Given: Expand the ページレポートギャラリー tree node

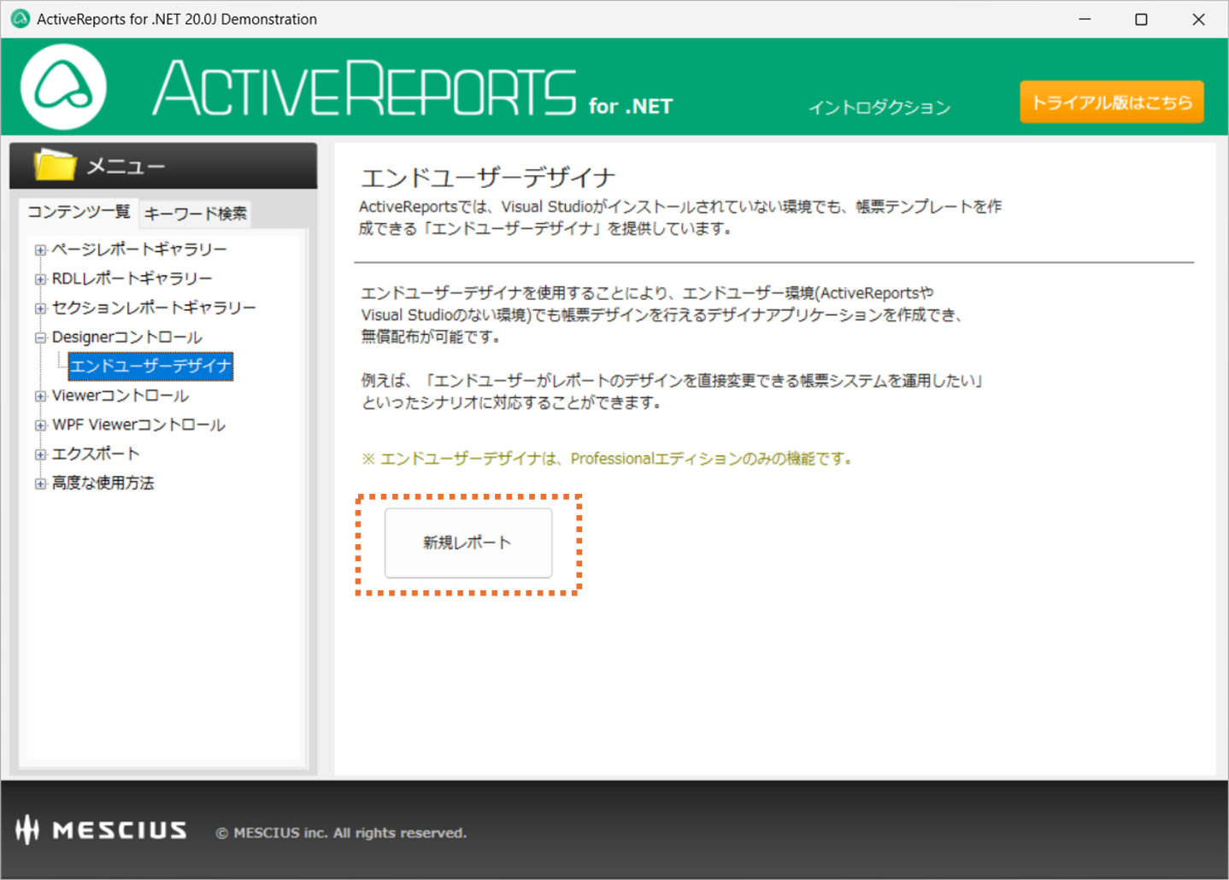Looking at the screenshot, I should 40,249.
